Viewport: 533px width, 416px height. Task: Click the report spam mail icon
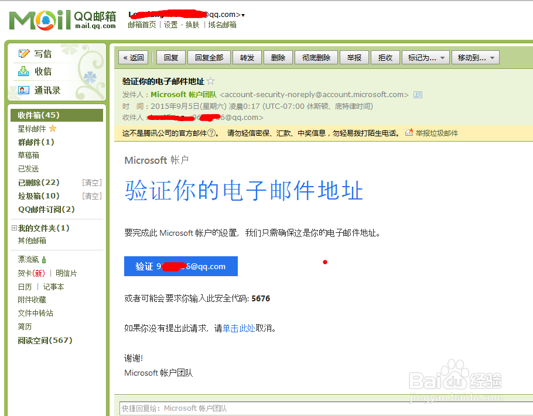[x=409, y=132]
